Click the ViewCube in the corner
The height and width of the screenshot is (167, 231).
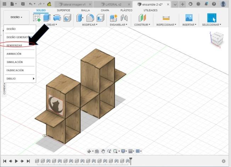[x=217, y=40]
